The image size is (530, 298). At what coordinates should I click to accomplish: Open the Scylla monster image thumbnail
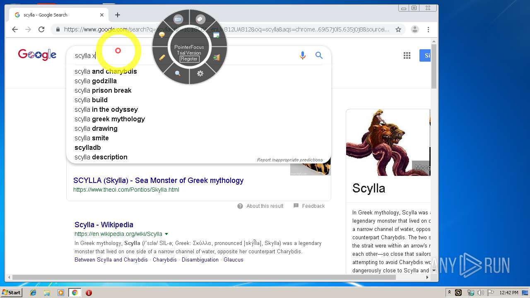coord(388,142)
